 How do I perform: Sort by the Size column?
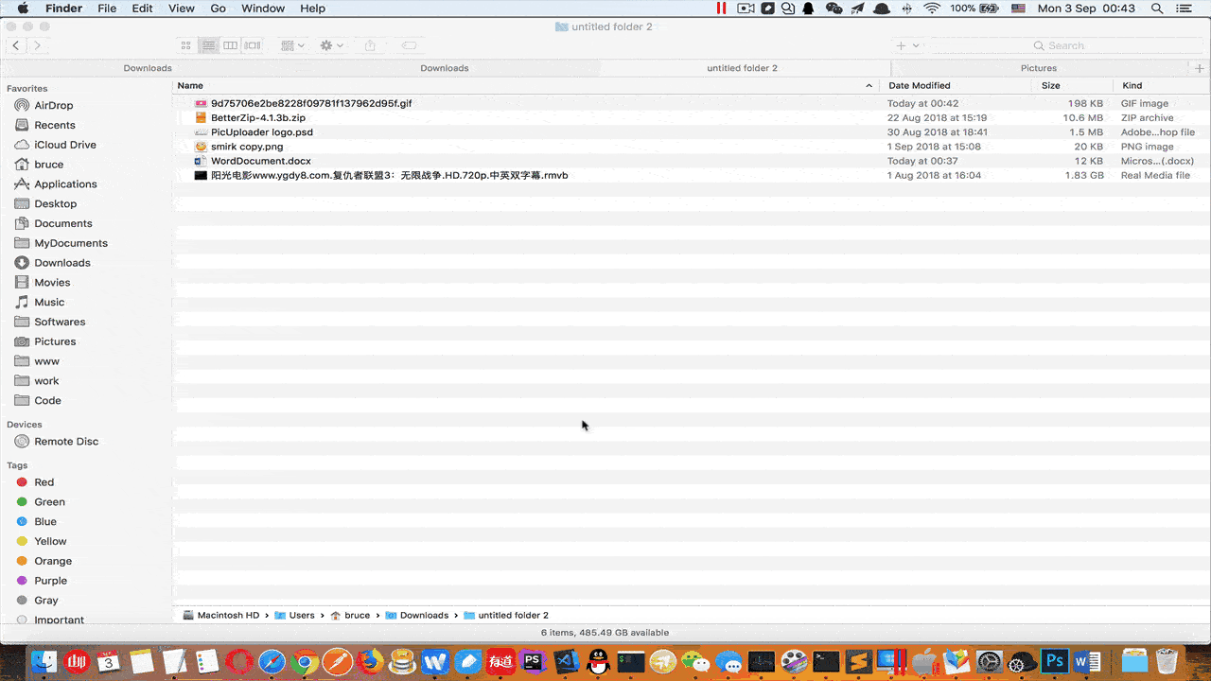click(1050, 85)
